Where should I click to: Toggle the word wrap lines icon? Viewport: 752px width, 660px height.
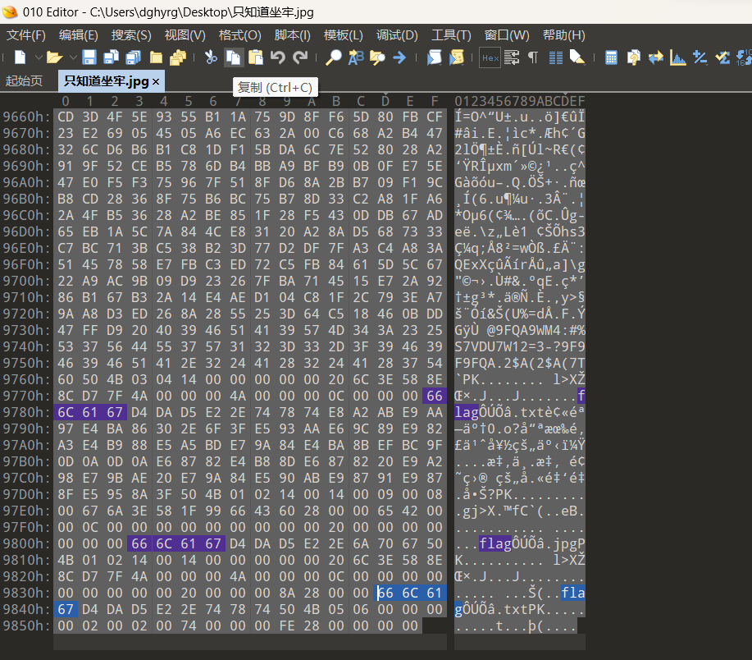tap(512, 57)
